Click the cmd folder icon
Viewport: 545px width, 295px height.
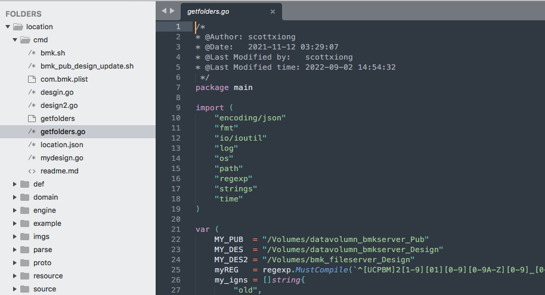pos(25,40)
